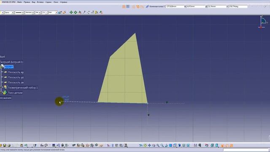The height and width of the screenshot is (152, 270).
Task: Open the Окно menu
Action: (x=56, y=2)
